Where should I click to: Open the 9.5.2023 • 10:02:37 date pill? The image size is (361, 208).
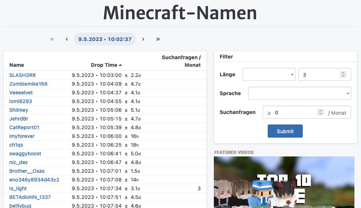pos(105,39)
